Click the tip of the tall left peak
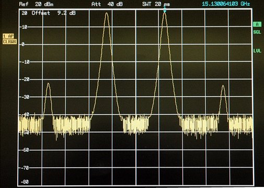The image size is (264, 188). click(x=107, y=13)
